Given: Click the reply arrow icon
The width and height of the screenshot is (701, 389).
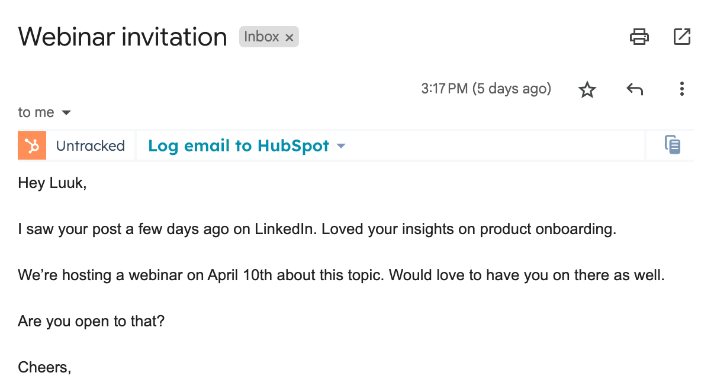Looking at the screenshot, I should pos(635,90).
